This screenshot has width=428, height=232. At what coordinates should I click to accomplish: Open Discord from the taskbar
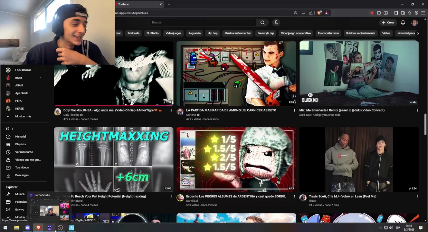click(28, 228)
